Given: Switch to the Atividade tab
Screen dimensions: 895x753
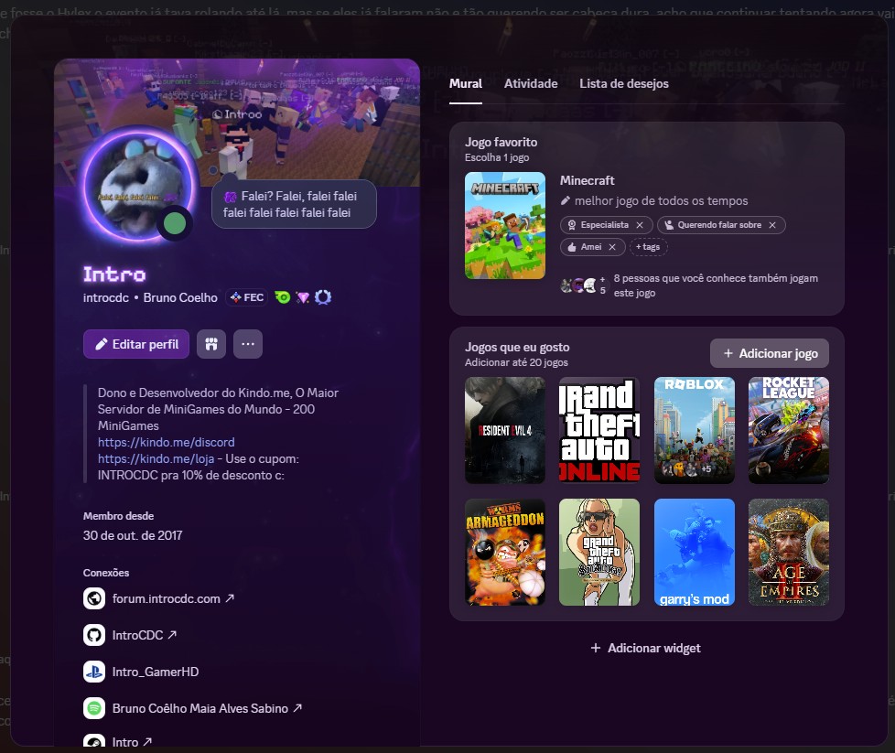Looking at the screenshot, I should coord(531,83).
